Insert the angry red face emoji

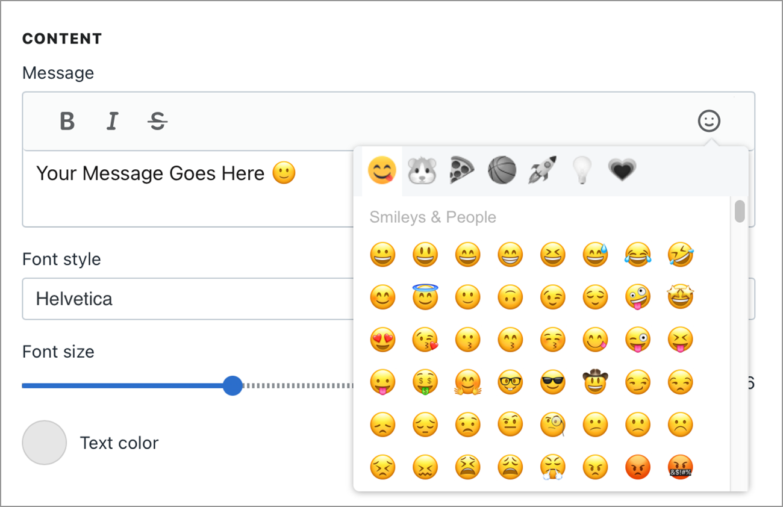tap(637, 467)
